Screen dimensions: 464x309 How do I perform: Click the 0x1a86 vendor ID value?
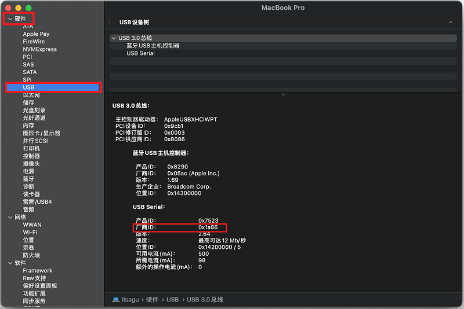click(x=208, y=227)
